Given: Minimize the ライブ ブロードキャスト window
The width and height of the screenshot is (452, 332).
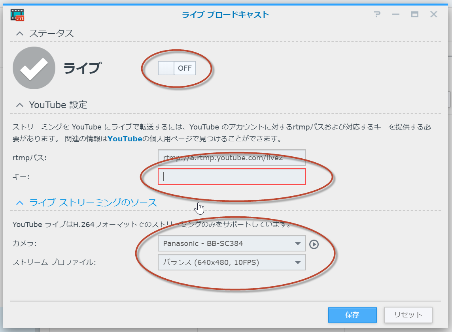Looking at the screenshot, I should (x=396, y=14).
